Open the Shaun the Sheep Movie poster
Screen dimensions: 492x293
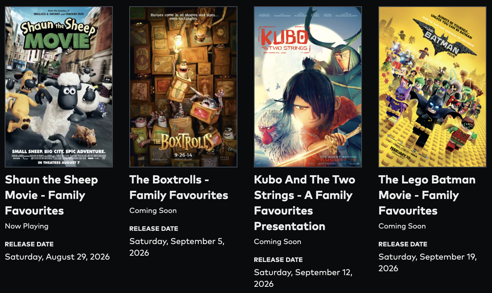point(59,87)
